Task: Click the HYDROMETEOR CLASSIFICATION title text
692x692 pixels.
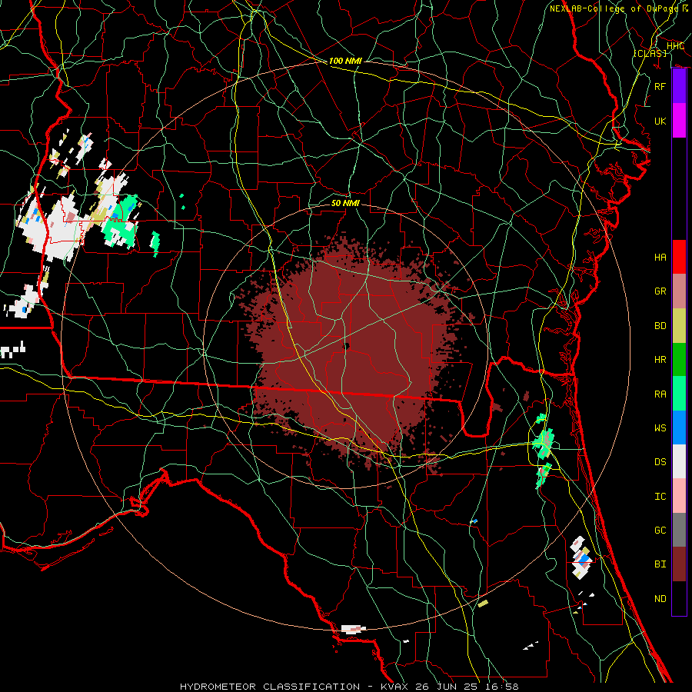Action: coord(270,687)
